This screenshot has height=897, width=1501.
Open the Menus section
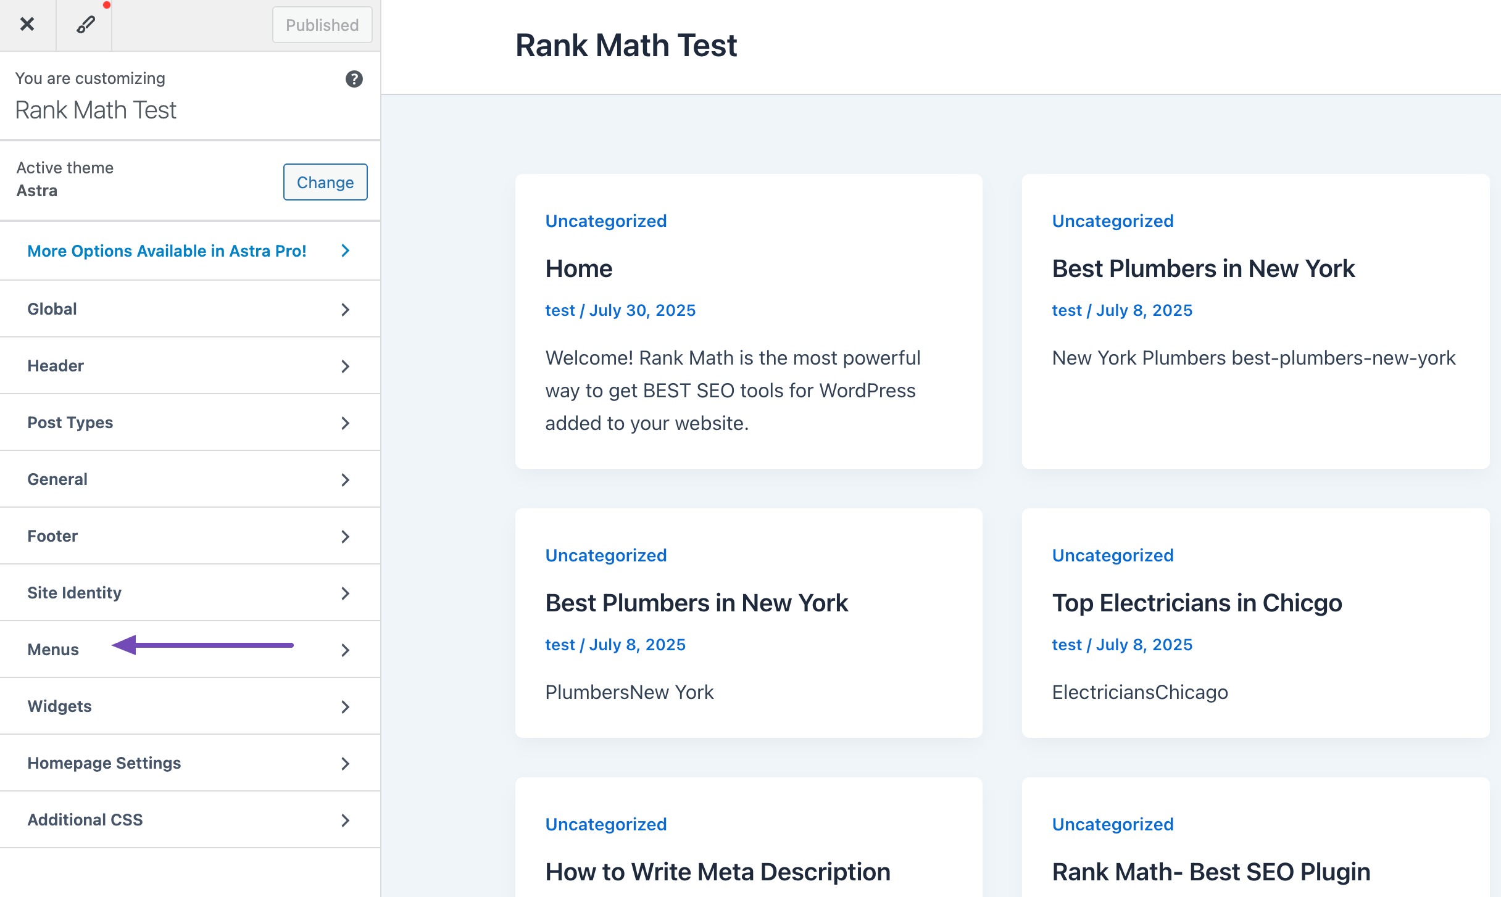coord(190,650)
